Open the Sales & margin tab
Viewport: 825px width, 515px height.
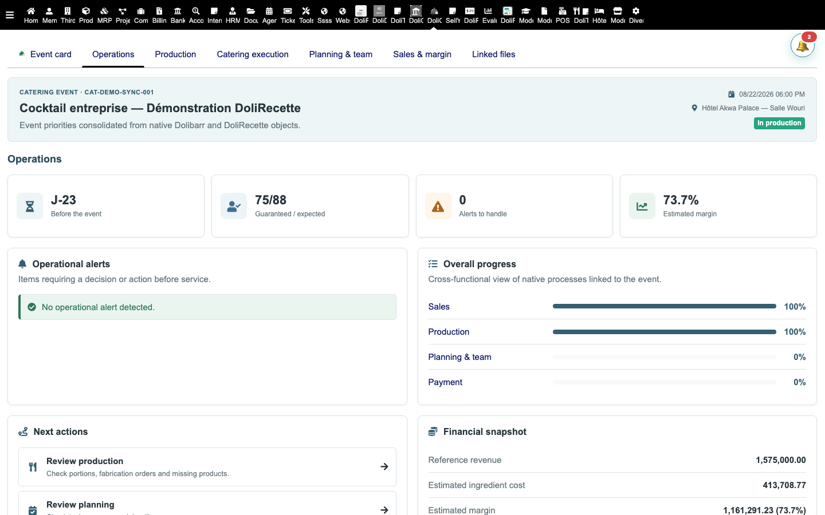pyautogui.click(x=422, y=54)
